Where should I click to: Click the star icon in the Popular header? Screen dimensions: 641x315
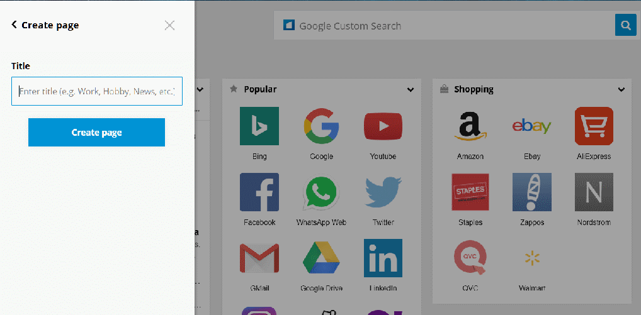(234, 89)
